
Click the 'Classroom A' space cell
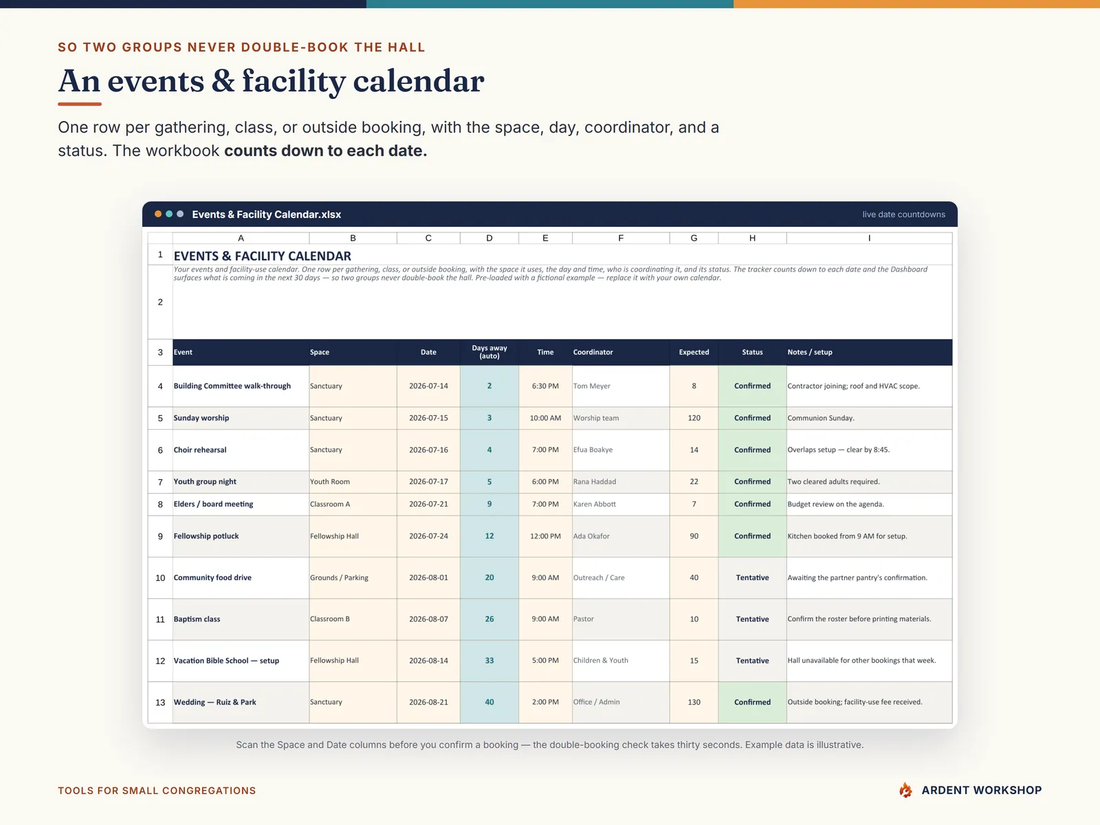pyautogui.click(x=353, y=505)
